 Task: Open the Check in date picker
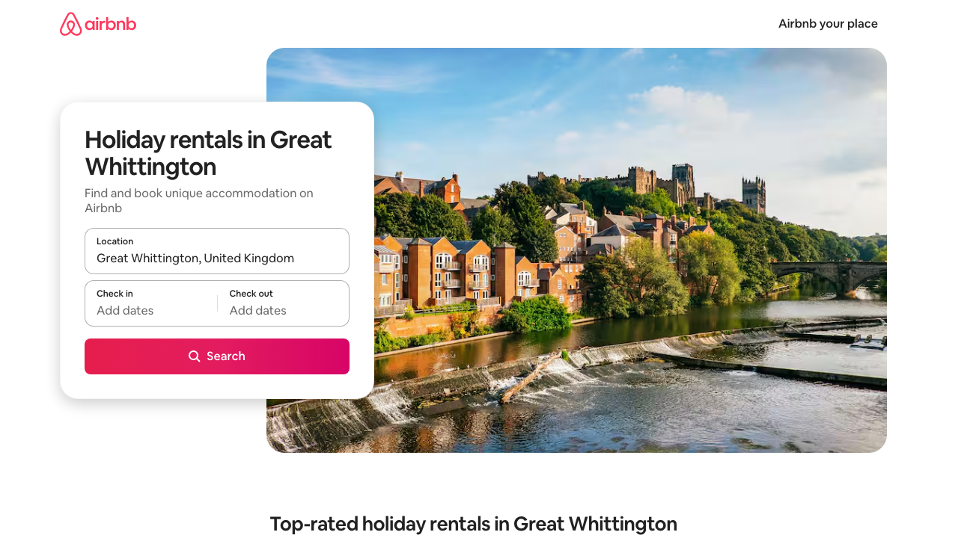(151, 303)
